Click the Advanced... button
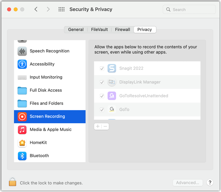This screenshot has width=221, height=192. [188, 183]
